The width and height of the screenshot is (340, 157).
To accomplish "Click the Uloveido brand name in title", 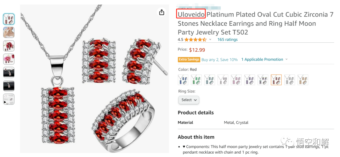I will pyautogui.click(x=191, y=14).
